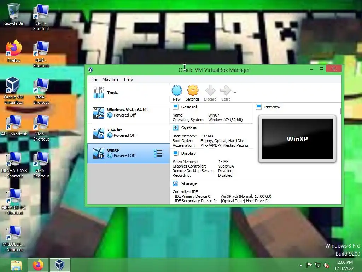Select the VM2 - Shortcut desktop icon

[41, 54]
